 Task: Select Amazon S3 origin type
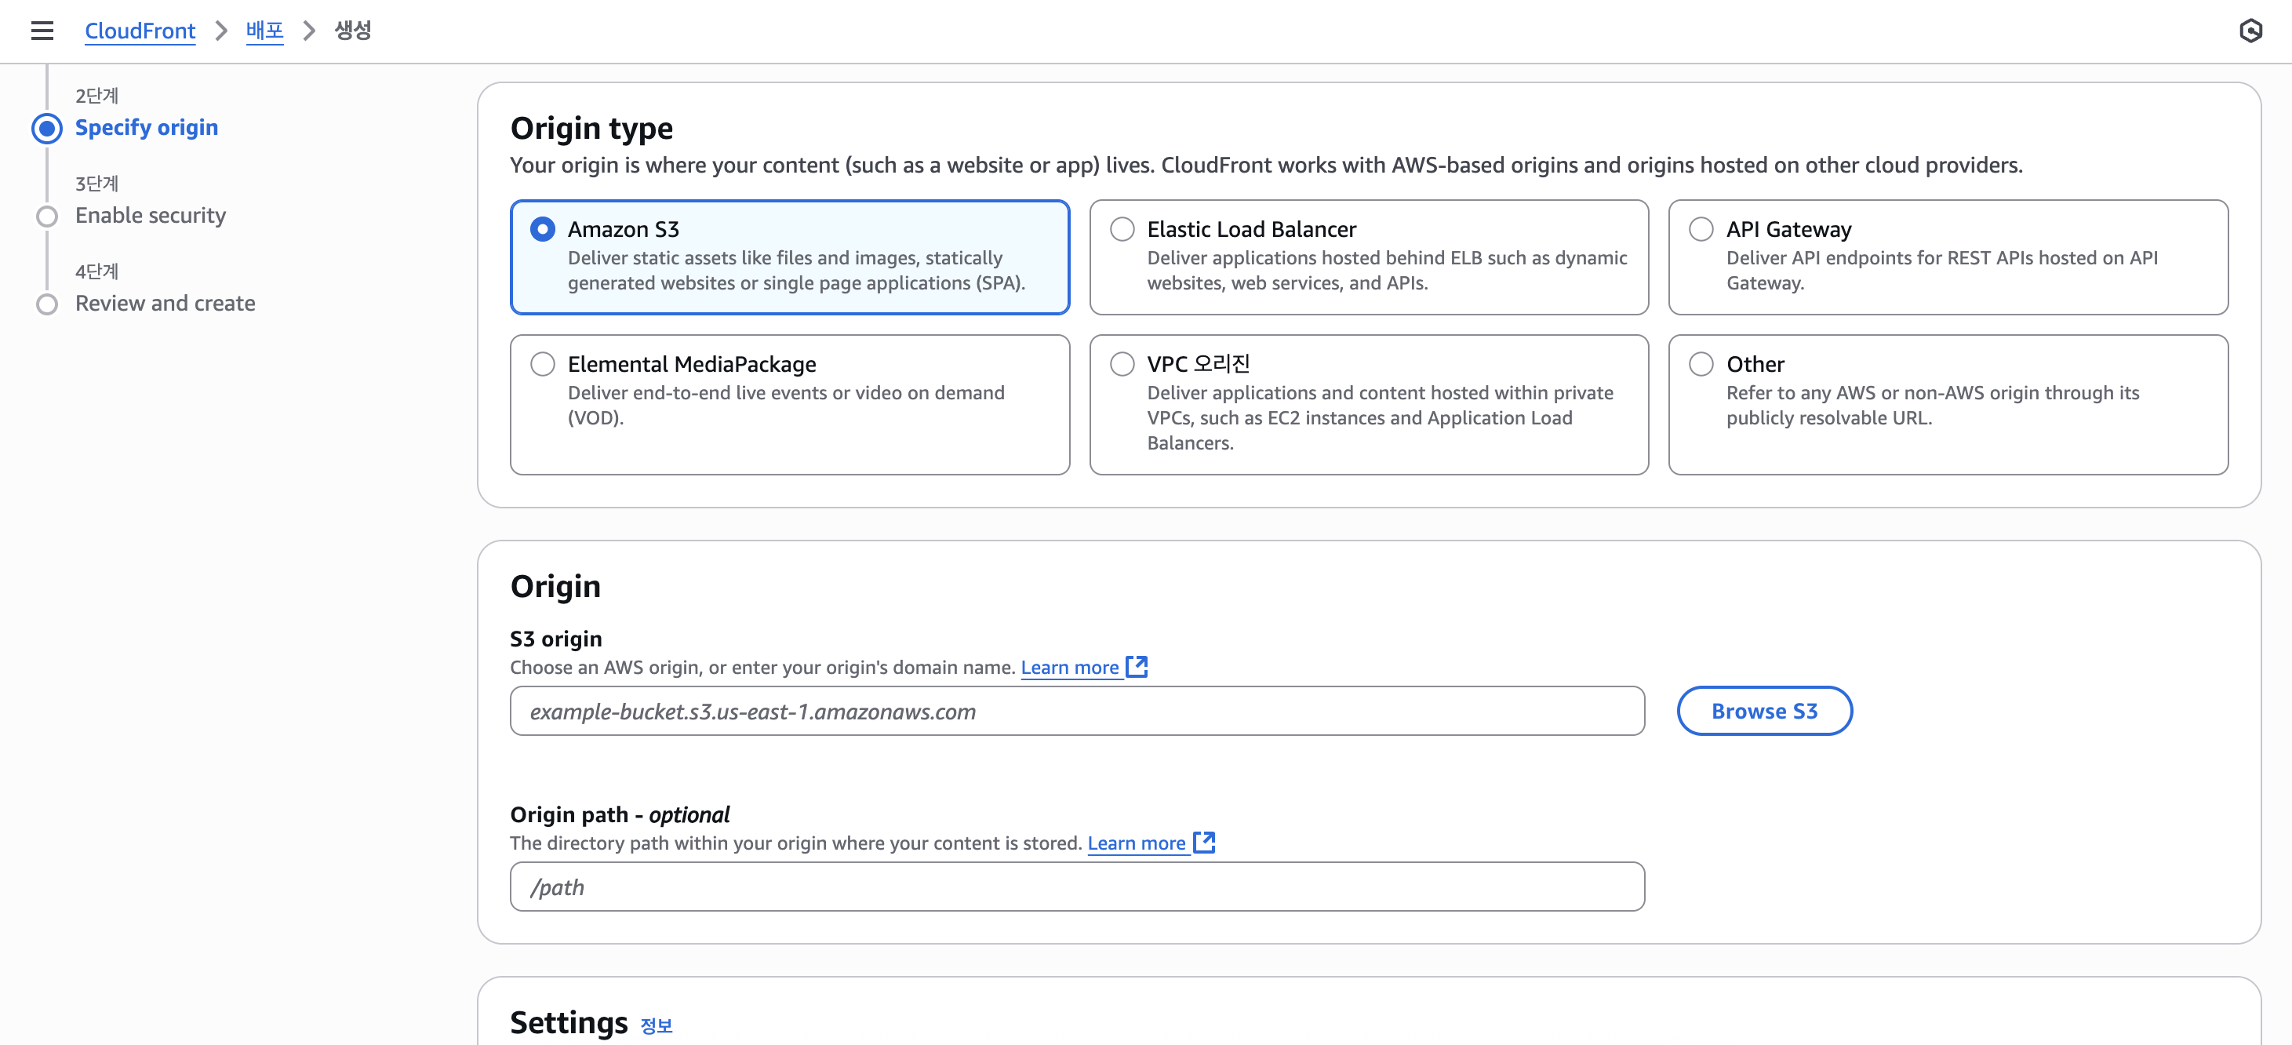[x=543, y=230]
